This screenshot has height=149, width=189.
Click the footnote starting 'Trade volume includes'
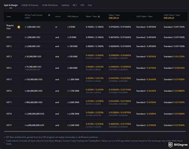pos(94,142)
